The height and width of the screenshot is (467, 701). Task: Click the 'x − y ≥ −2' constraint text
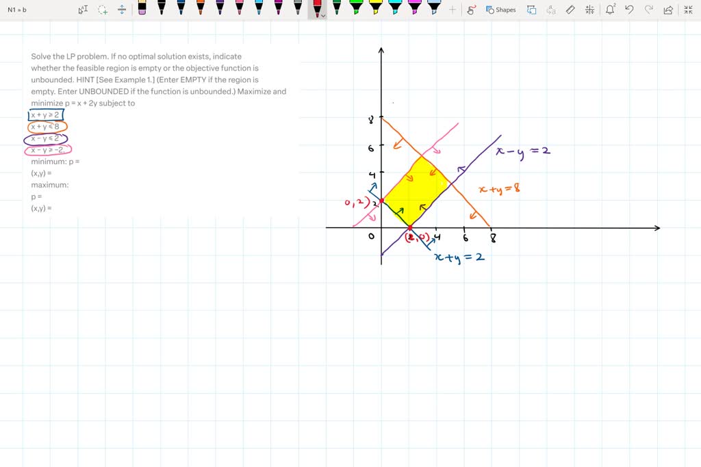pyautogui.click(x=49, y=150)
